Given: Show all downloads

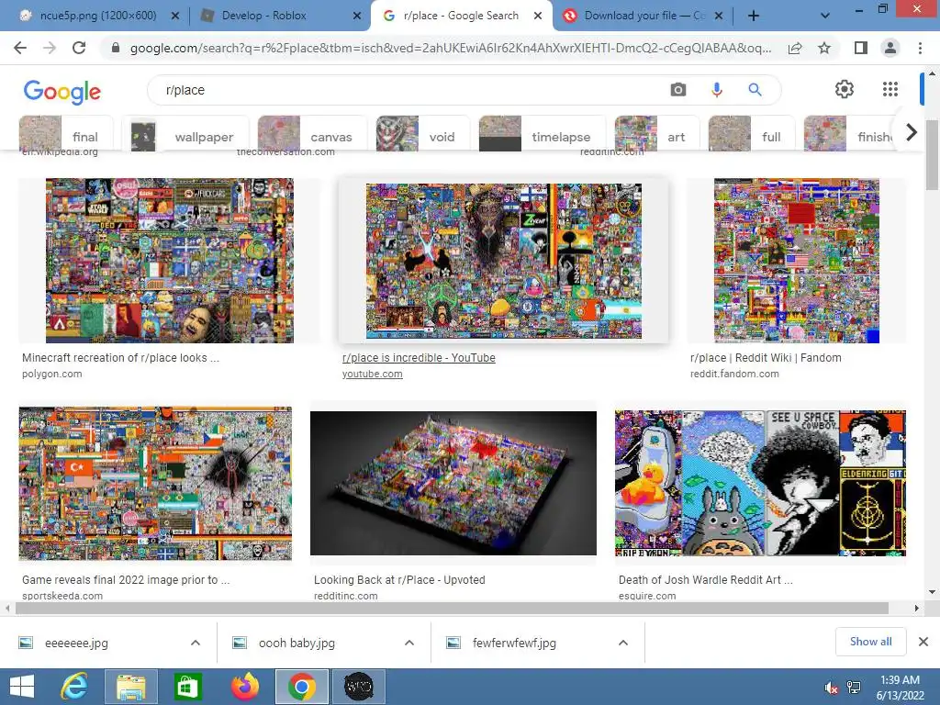Looking at the screenshot, I should click(x=870, y=642).
